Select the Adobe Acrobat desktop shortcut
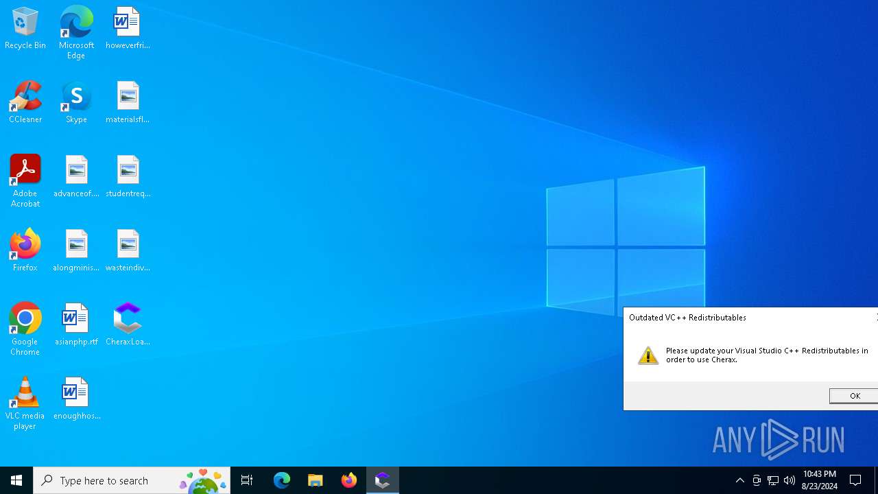The height and width of the screenshot is (494, 878). point(25,181)
